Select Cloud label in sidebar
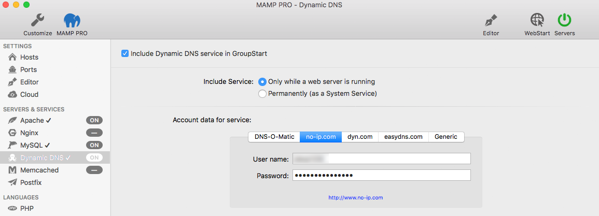This screenshot has height=216, width=599. [x=30, y=94]
